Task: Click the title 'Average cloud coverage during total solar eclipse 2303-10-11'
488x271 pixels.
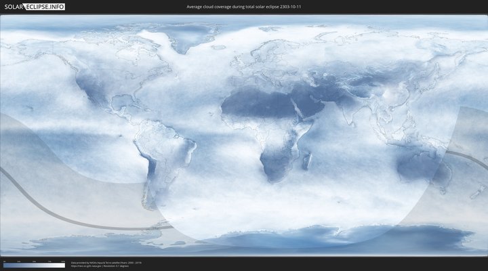Action: coord(244,7)
